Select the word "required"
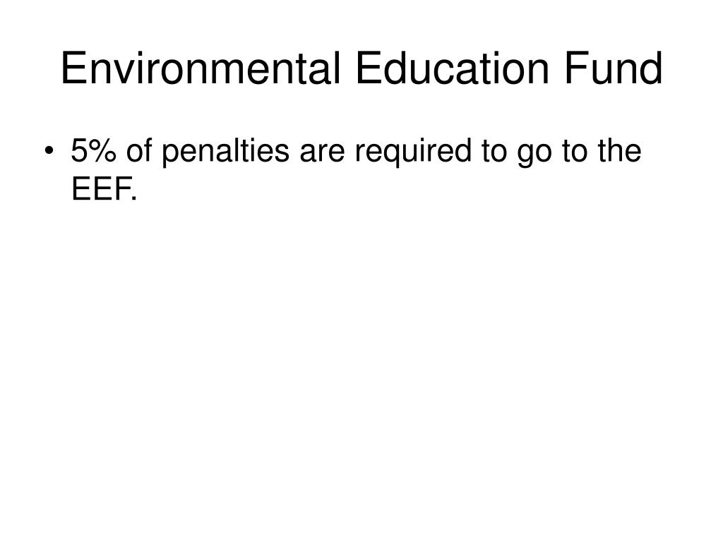Screen dimensions: 723x542 coord(413,152)
